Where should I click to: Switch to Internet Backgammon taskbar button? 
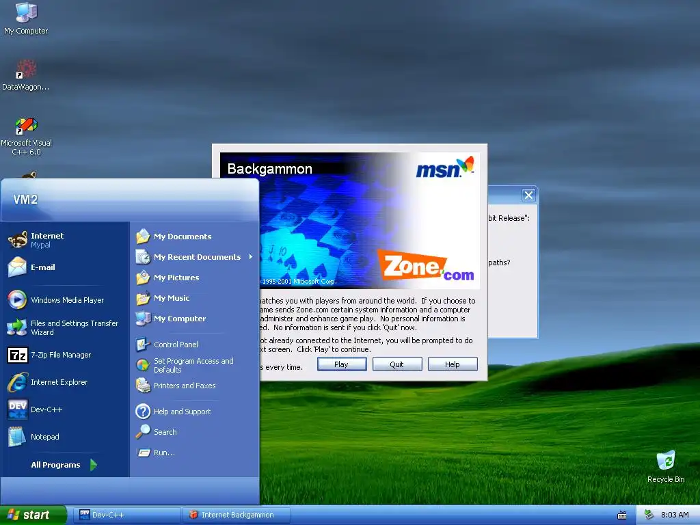tap(237, 515)
